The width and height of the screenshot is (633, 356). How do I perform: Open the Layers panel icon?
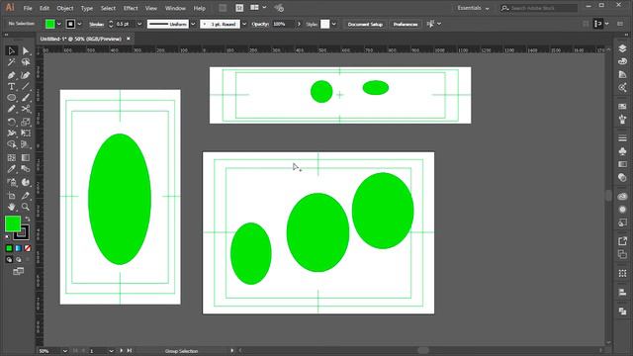(622, 48)
